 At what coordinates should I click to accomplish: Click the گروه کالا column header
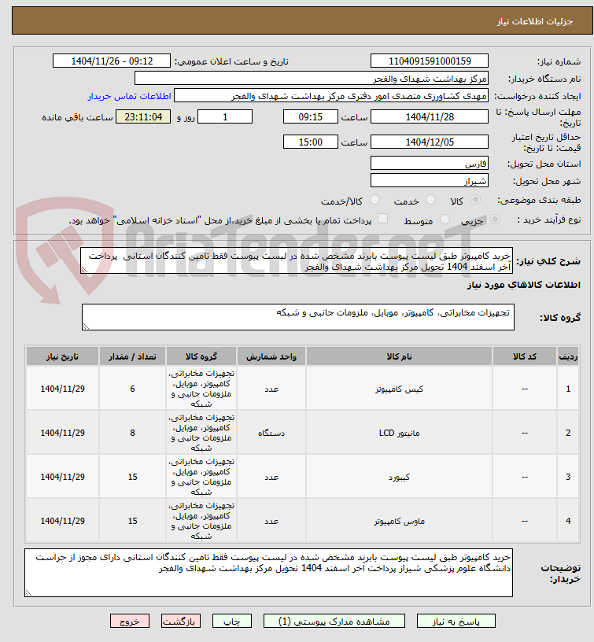201,356
